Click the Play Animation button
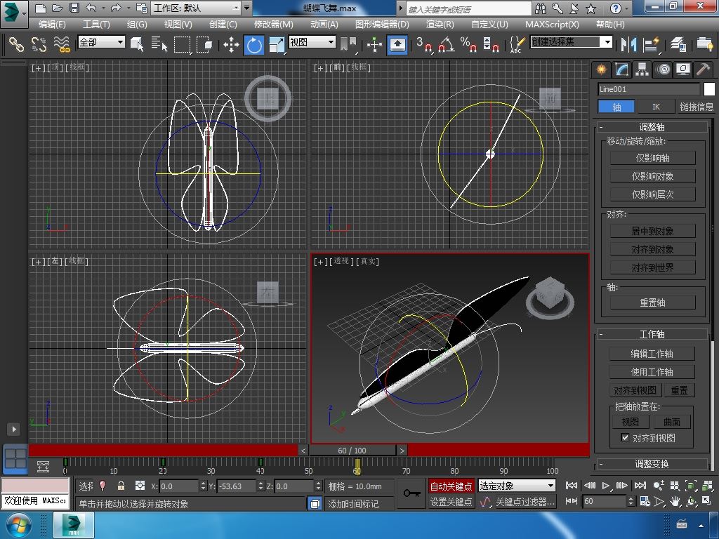 point(605,486)
